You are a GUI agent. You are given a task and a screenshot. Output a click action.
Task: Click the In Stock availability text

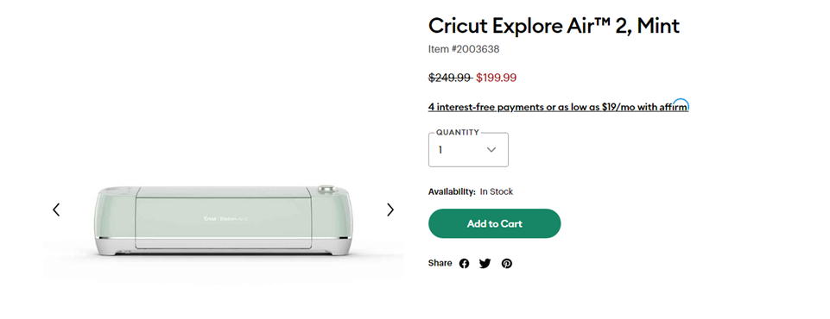click(x=497, y=191)
